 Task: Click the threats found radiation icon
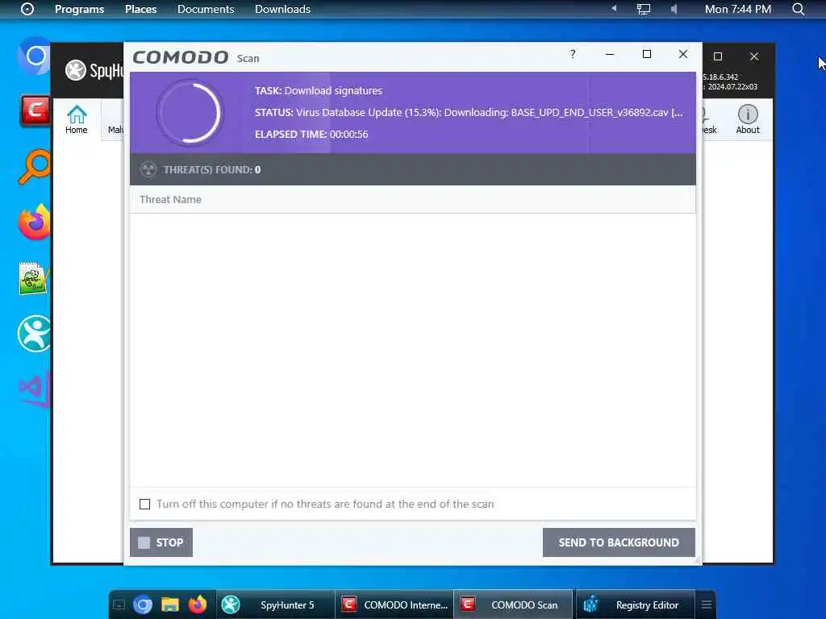[148, 169]
